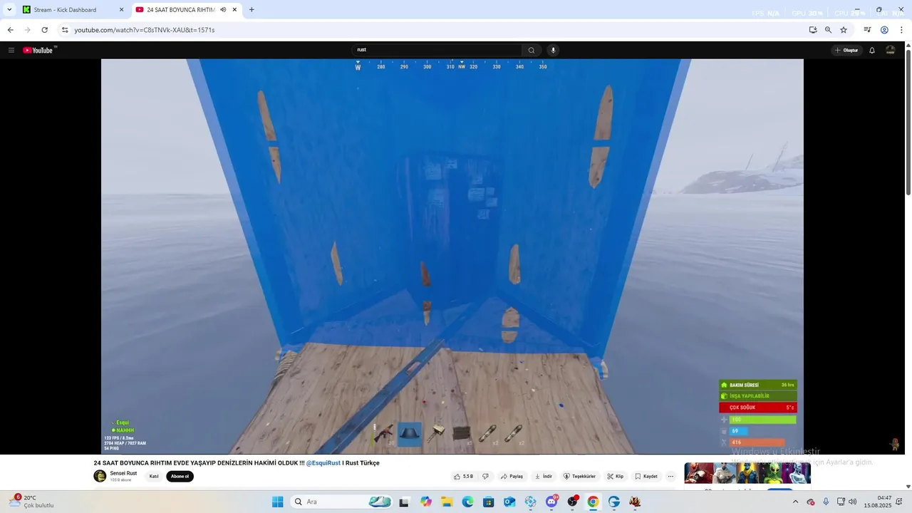
Task: Click the video player to pause
Action: click(x=452, y=256)
